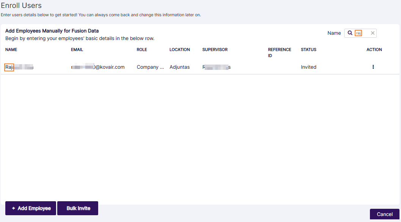401x222 pixels.
Task: Clear the search field with the X icon
Action: (x=372, y=33)
